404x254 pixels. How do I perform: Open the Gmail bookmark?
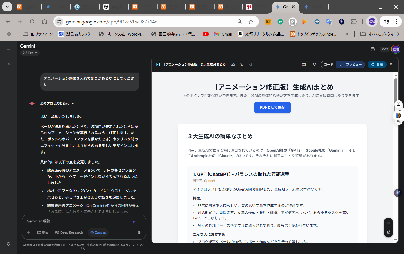(x=223, y=34)
